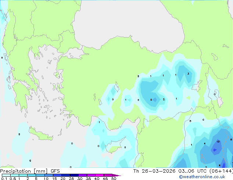This screenshot has height=180, width=233.
Task: Click the '13' precipitation value on map
Action: coord(218,141)
